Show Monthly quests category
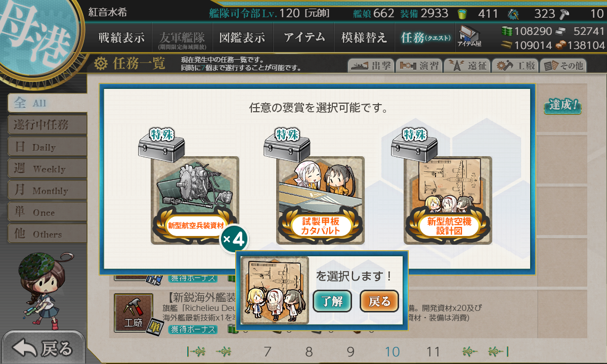 tap(47, 190)
